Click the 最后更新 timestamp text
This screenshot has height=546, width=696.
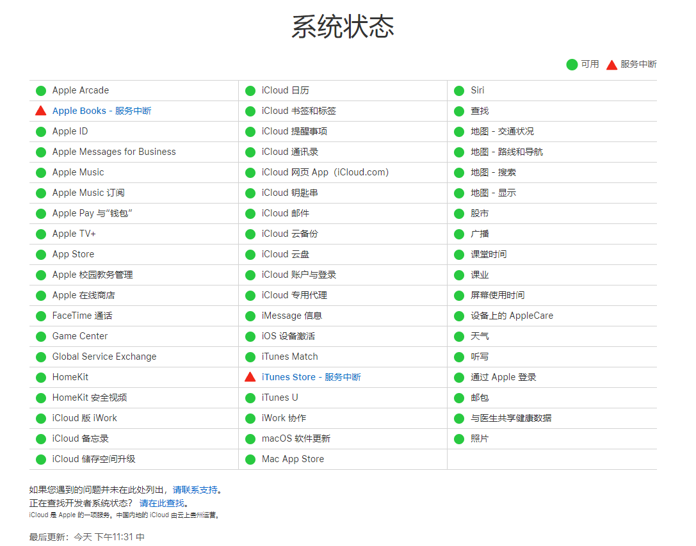(x=87, y=537)
